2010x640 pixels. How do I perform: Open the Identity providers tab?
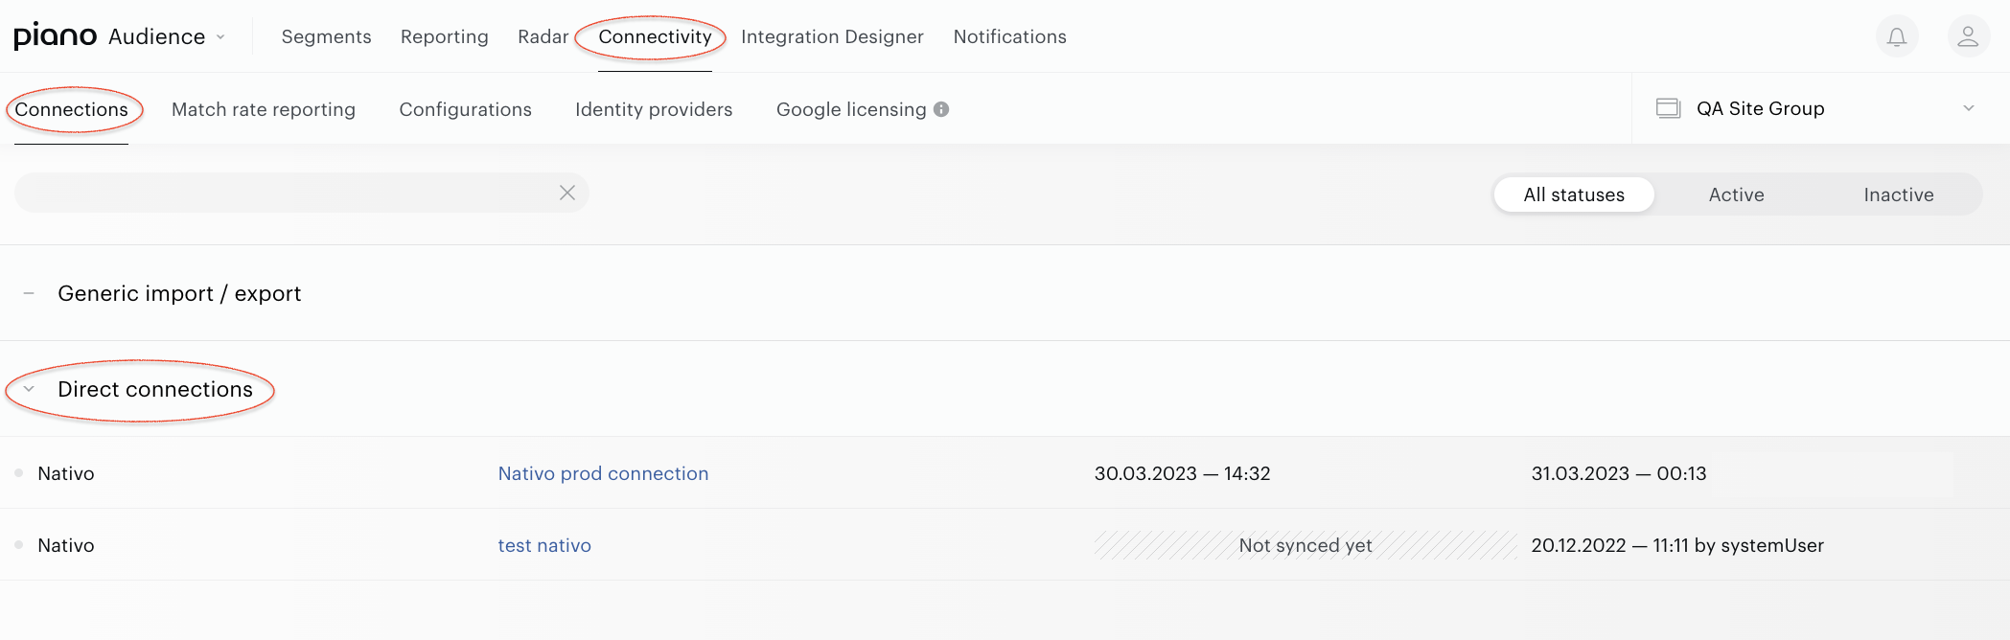coord(654,109)
